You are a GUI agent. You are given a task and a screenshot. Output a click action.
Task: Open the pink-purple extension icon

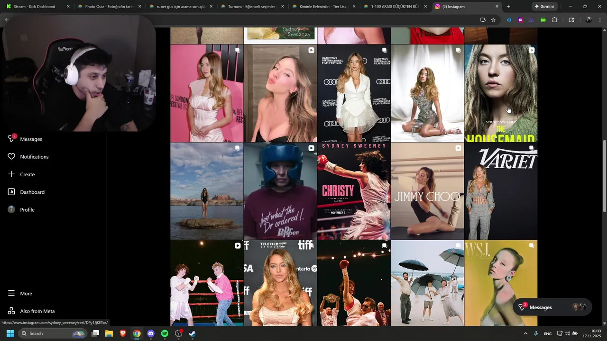click(520, 20)
